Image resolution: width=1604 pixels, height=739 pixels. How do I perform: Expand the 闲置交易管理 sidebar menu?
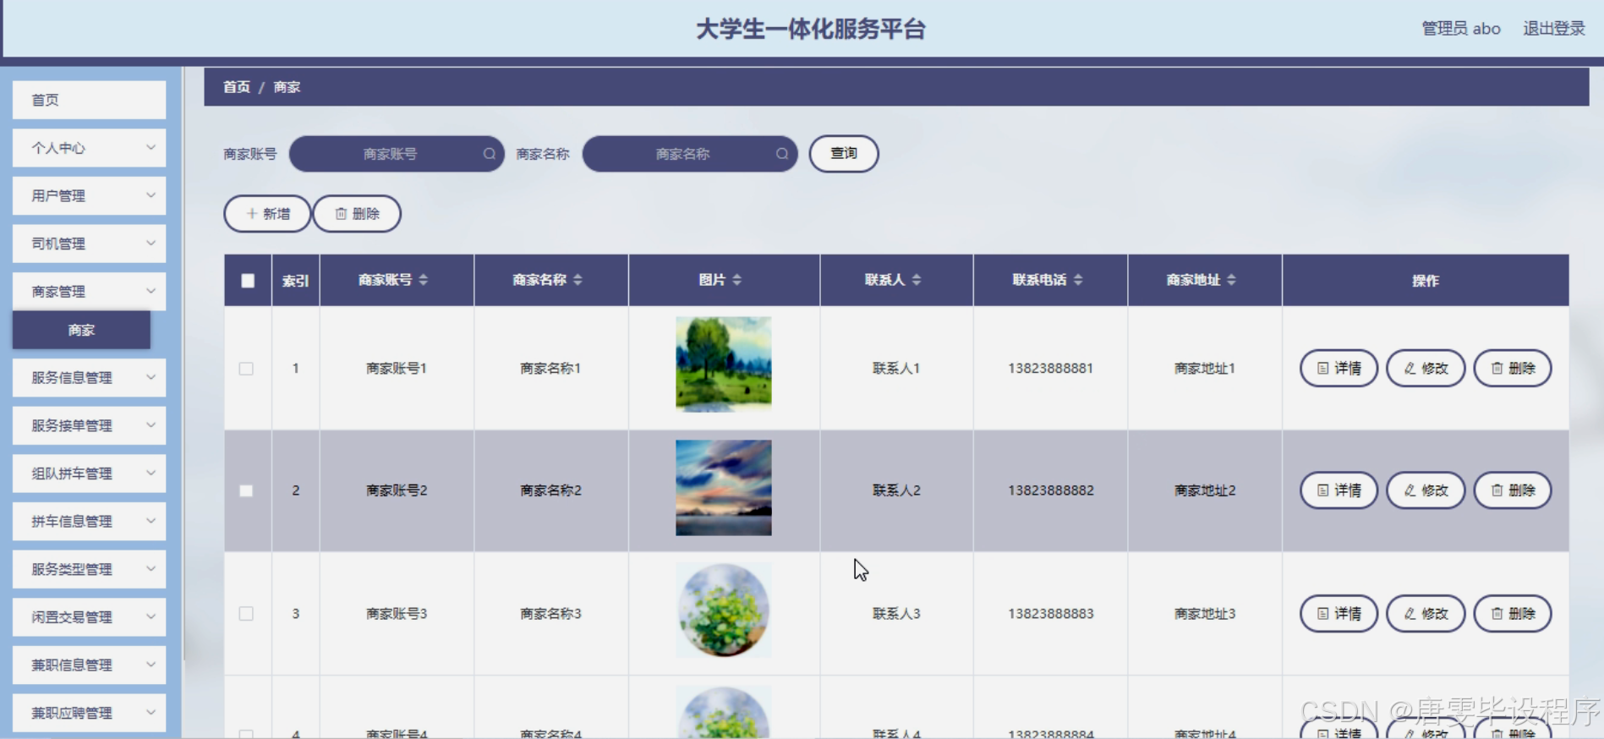(x=89, y=617)
